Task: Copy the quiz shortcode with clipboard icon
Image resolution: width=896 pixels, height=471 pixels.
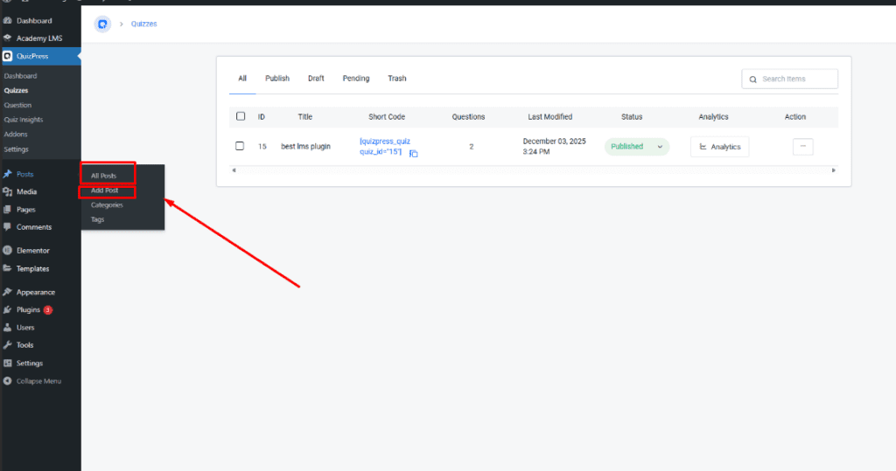Action: click(x=414, y=154)
